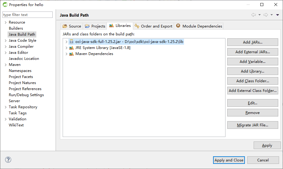Open the dialog view menu triangle
The width and height of the screenshot is (283, 169).
coord(278,15)
